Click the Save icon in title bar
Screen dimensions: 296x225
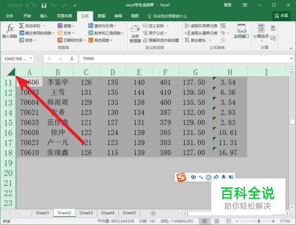click(44, 6)
